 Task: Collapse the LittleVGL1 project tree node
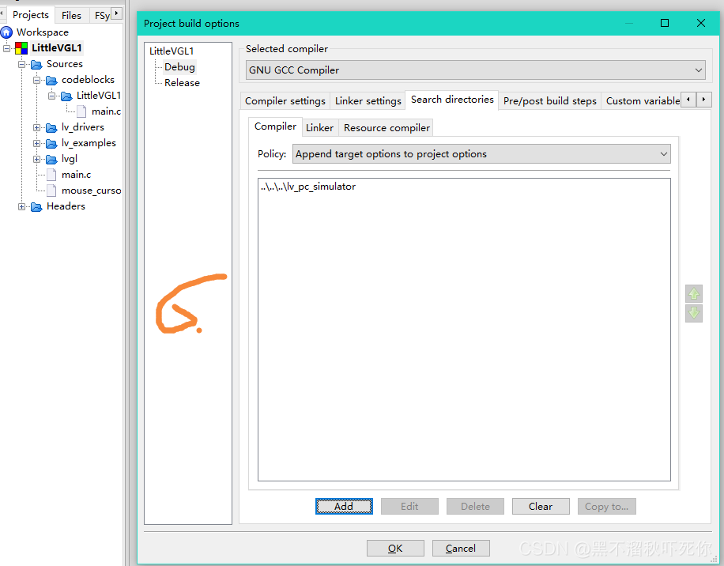pyautogui.click(x=6, y=48)
